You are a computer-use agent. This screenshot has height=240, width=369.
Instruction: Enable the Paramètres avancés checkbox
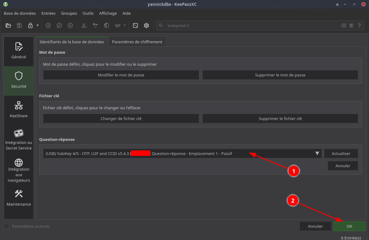pos(6,226)
